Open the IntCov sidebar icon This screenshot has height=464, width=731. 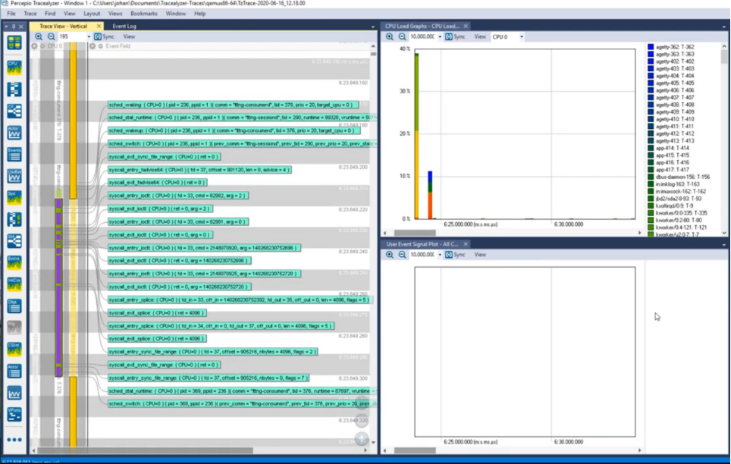tap(14, 284)
